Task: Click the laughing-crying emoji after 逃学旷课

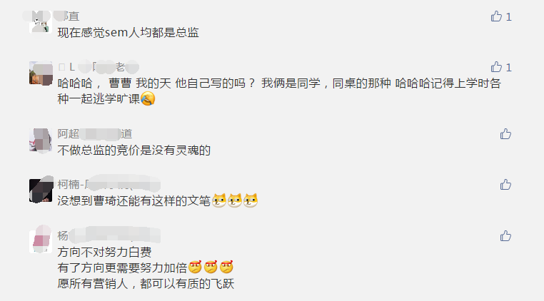Action: 148,99
